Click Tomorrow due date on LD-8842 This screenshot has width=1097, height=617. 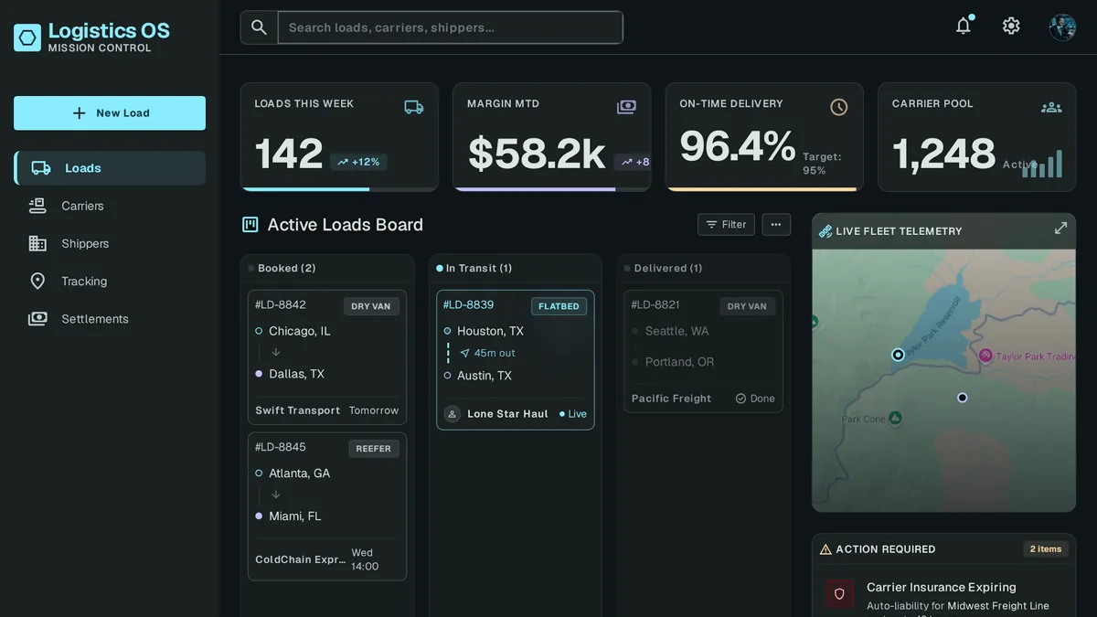click(374, 410)
